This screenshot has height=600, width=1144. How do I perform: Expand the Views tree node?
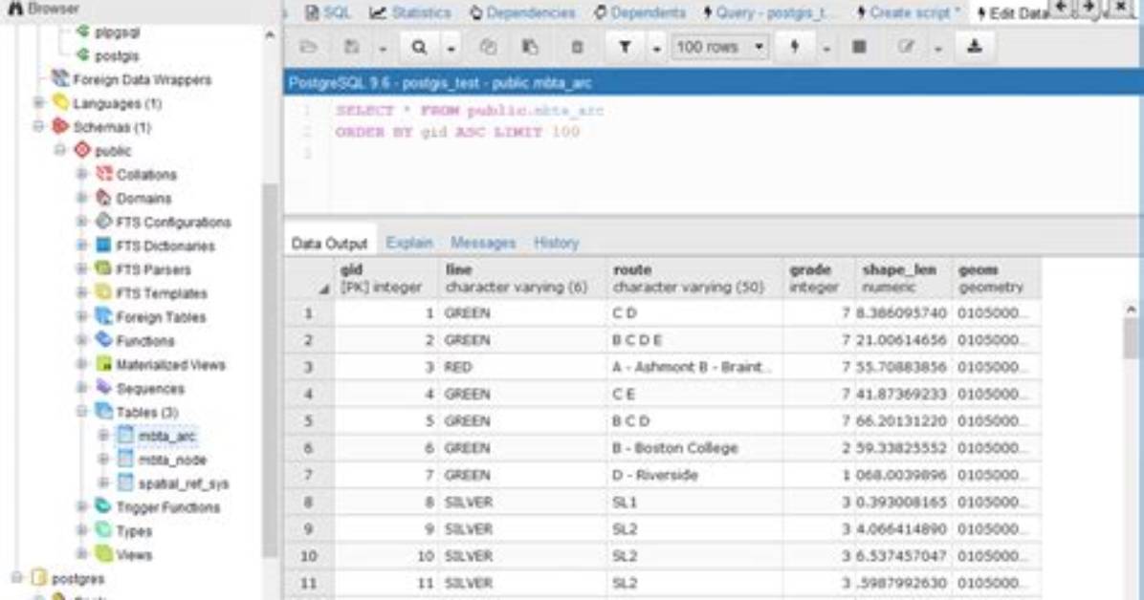[x=82, y=554]
